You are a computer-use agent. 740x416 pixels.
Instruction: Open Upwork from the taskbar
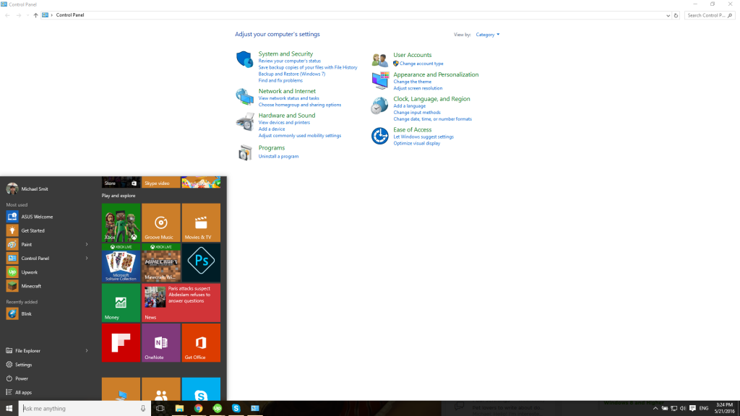tap(217, 409)
